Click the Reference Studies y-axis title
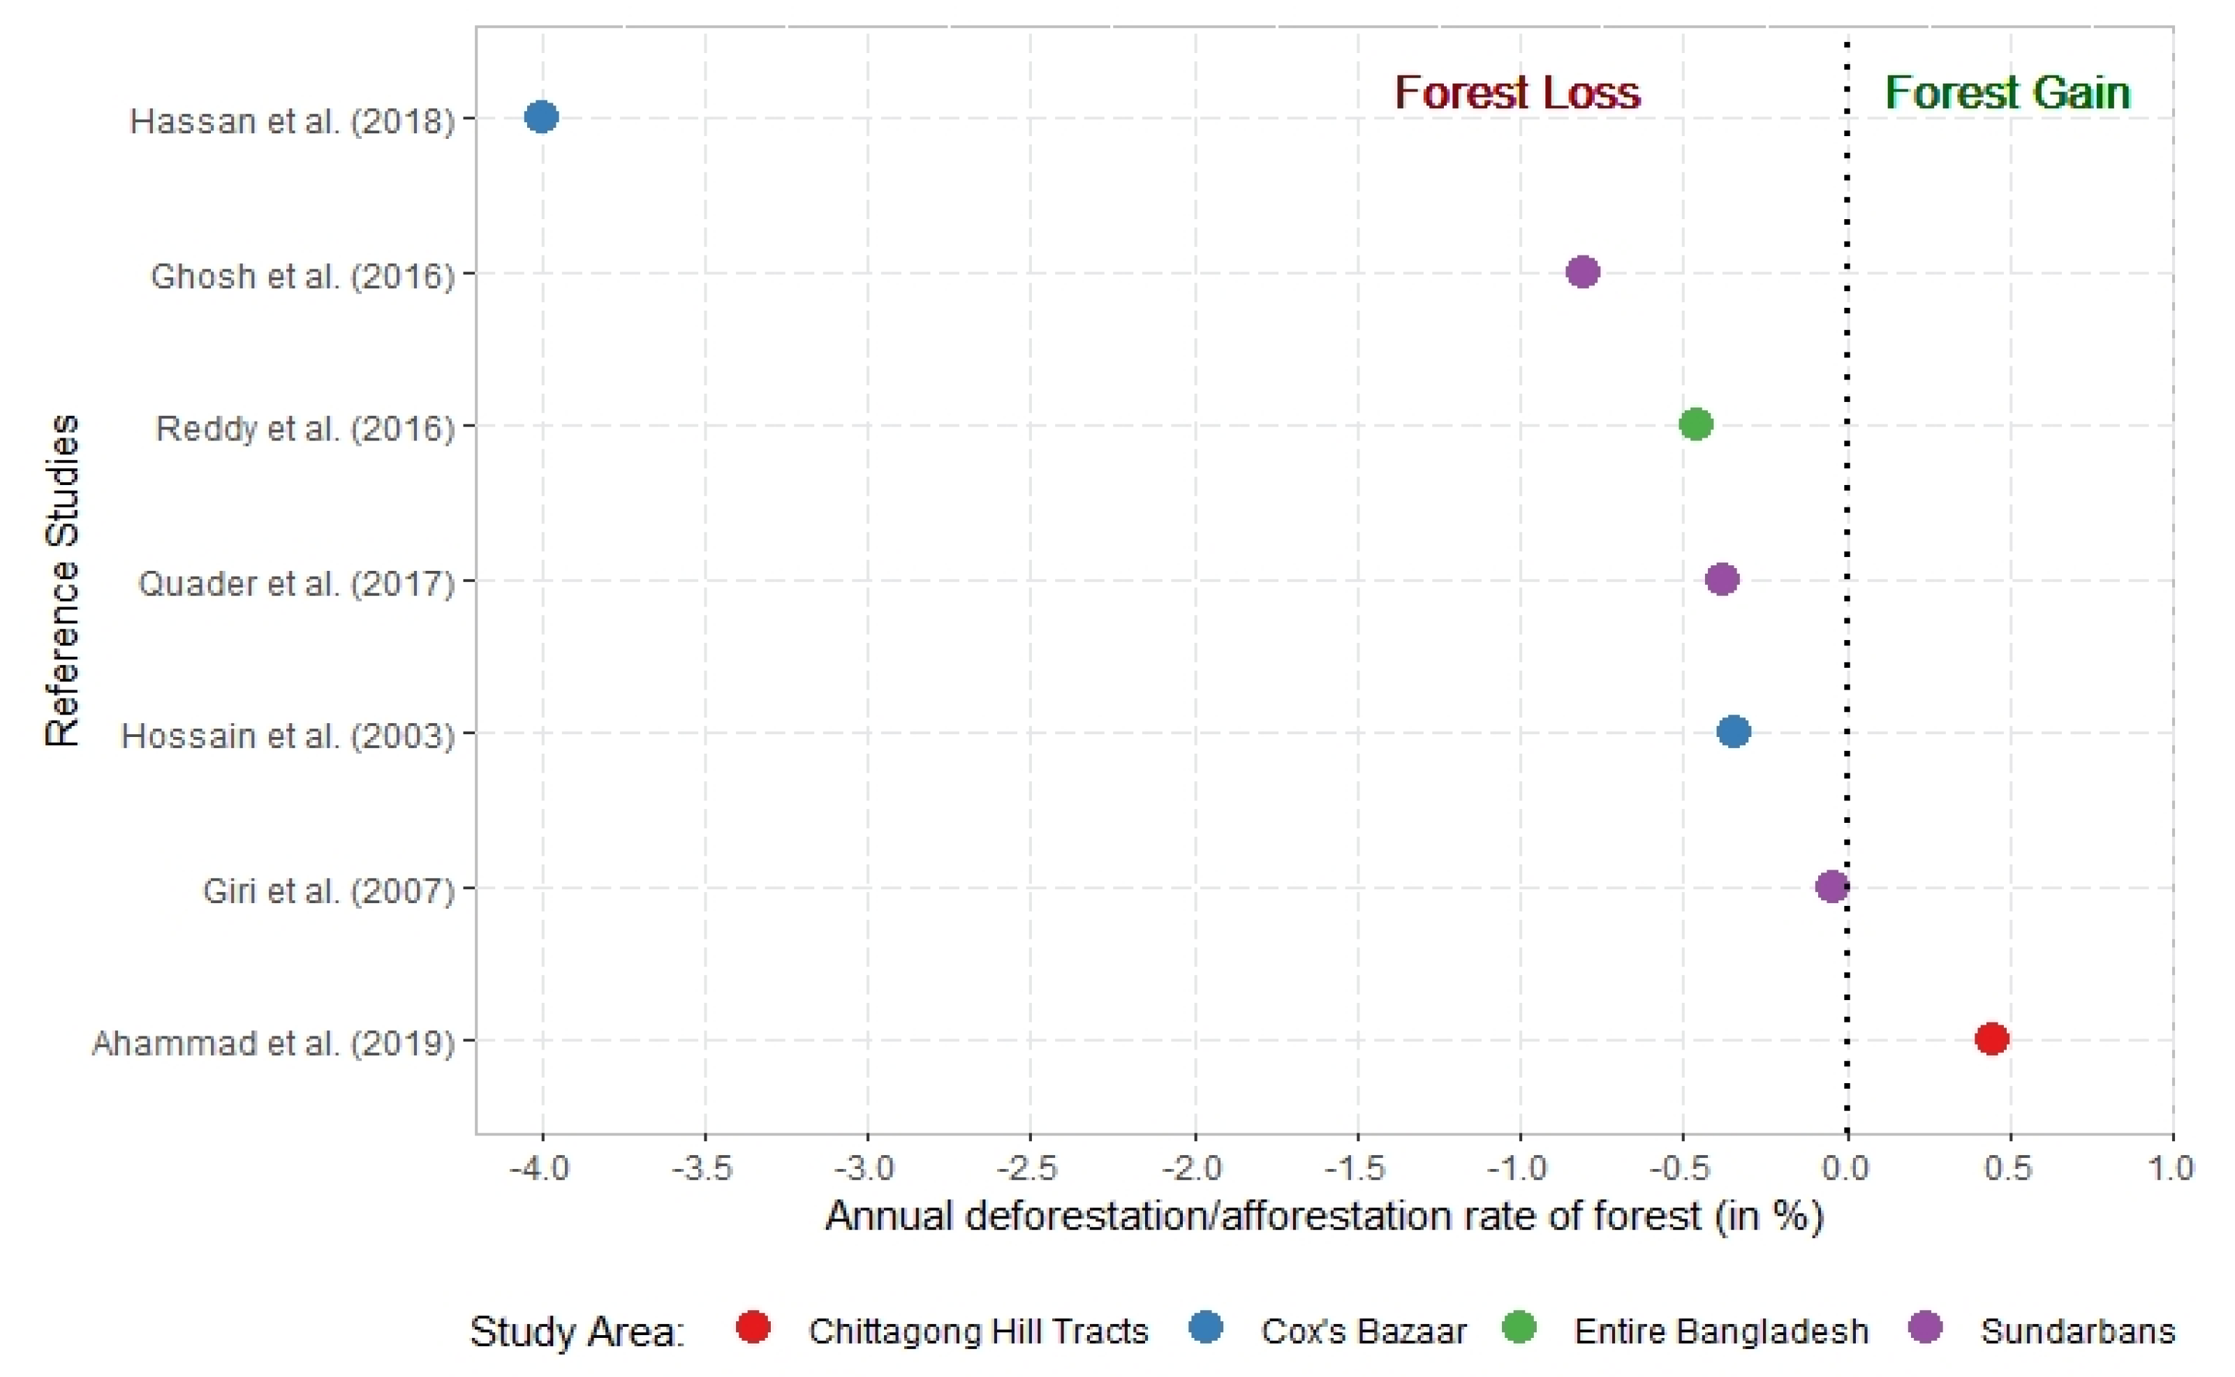The height and width of the screenshot is (1377, 2235). click(x=62, y=581)
